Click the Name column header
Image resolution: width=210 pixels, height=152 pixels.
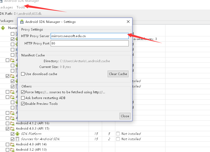point(13,28)
